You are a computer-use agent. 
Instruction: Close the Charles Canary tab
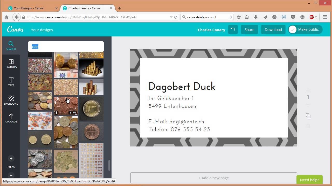(111, 8)
